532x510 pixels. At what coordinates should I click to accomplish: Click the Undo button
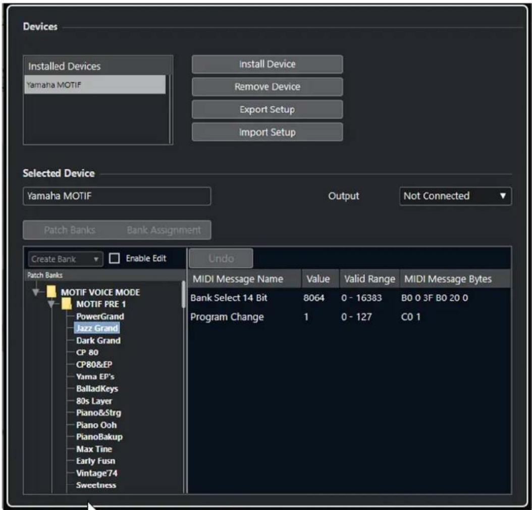click(221, 259)
